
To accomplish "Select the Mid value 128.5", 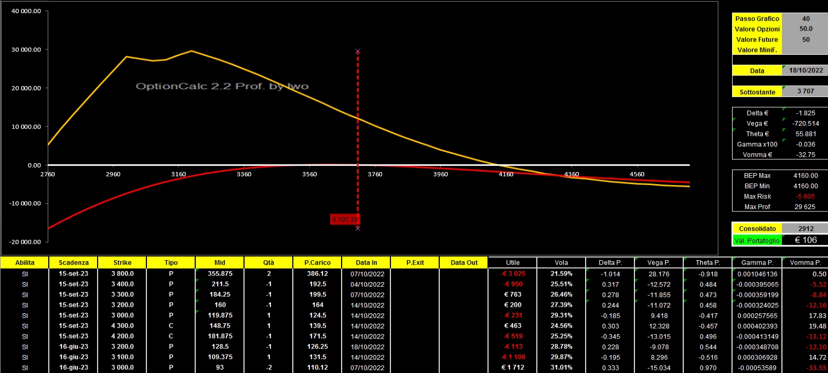I will (x=220, y=346).
